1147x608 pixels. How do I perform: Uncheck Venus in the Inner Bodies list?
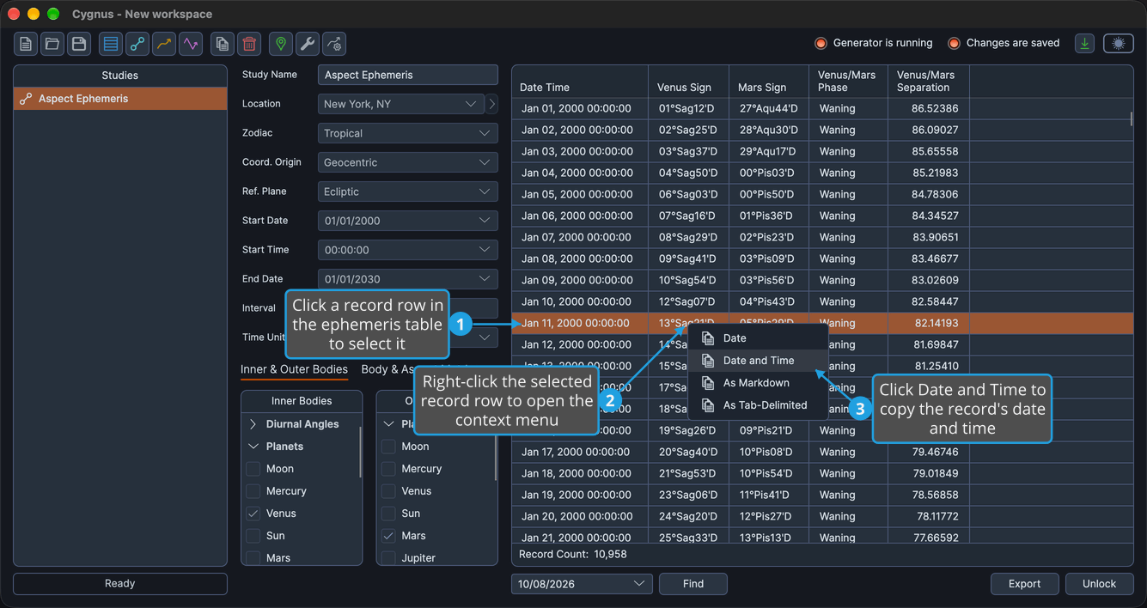click(x=253, y=514)
